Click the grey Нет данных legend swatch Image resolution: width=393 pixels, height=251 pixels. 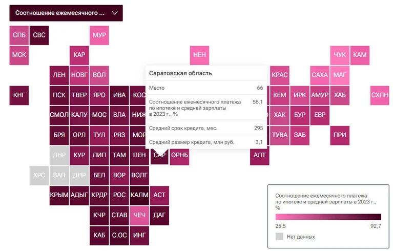point(279,237)
